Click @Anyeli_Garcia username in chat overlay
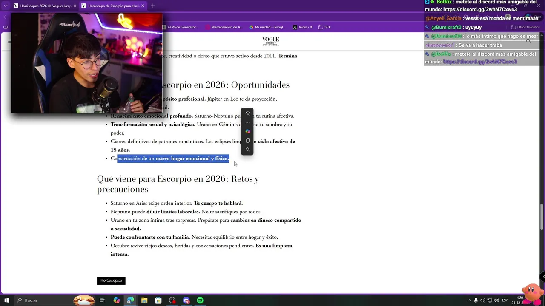This screenshot has width=545, height=306. 443,18
